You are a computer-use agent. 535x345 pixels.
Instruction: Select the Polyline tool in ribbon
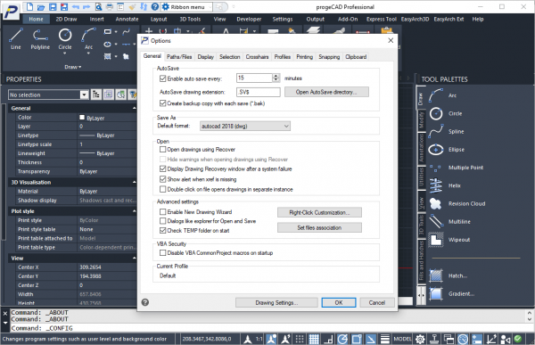[40, 39]
